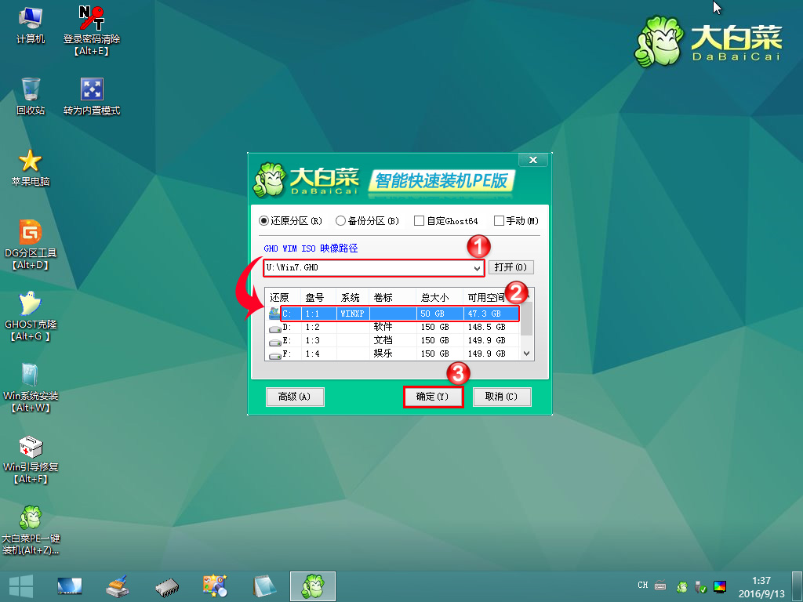The width and height of the screenshot is (803, 602).
Task: Select the 还原分区(R) radio button
Action: [264, 221]
